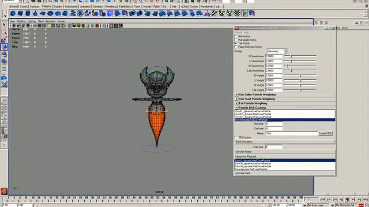Go to end of playback range
The height and width of the screenshot is (207, 369).
pos(366,200)
